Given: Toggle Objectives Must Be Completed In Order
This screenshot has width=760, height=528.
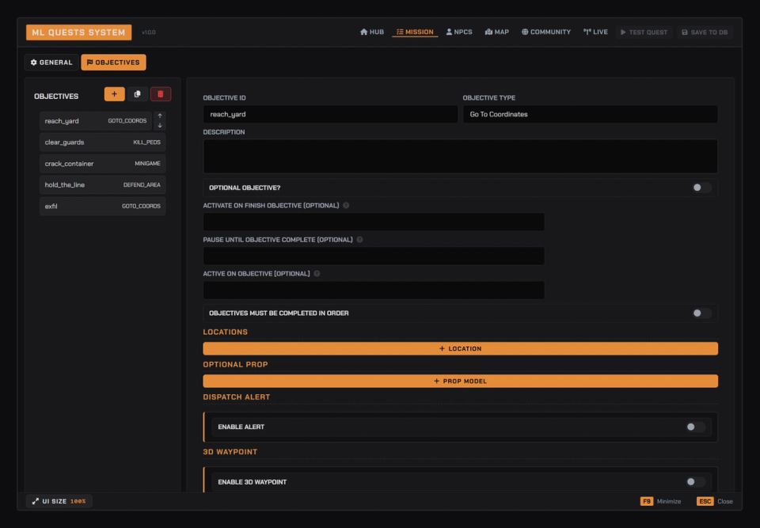Looking at the screenshot, I should pos(701,313).
